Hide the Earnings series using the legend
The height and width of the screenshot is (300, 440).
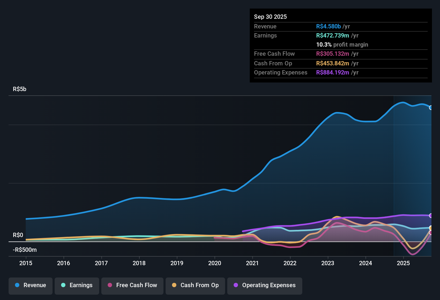tap(77, 285)
